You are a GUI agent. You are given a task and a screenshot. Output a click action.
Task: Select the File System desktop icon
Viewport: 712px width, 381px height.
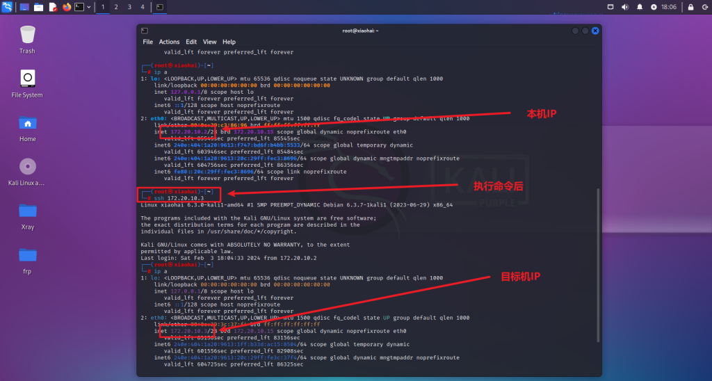[x=27, y=84]
